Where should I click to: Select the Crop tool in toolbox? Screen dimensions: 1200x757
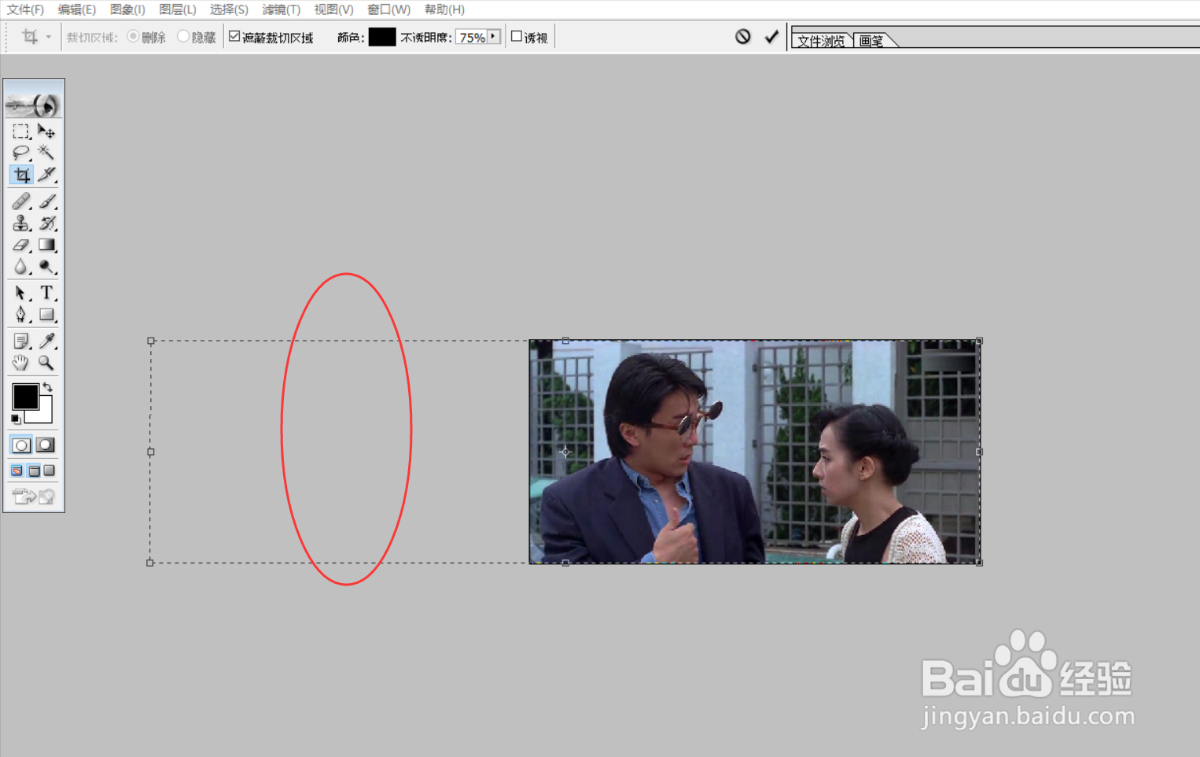pos(21,175)
